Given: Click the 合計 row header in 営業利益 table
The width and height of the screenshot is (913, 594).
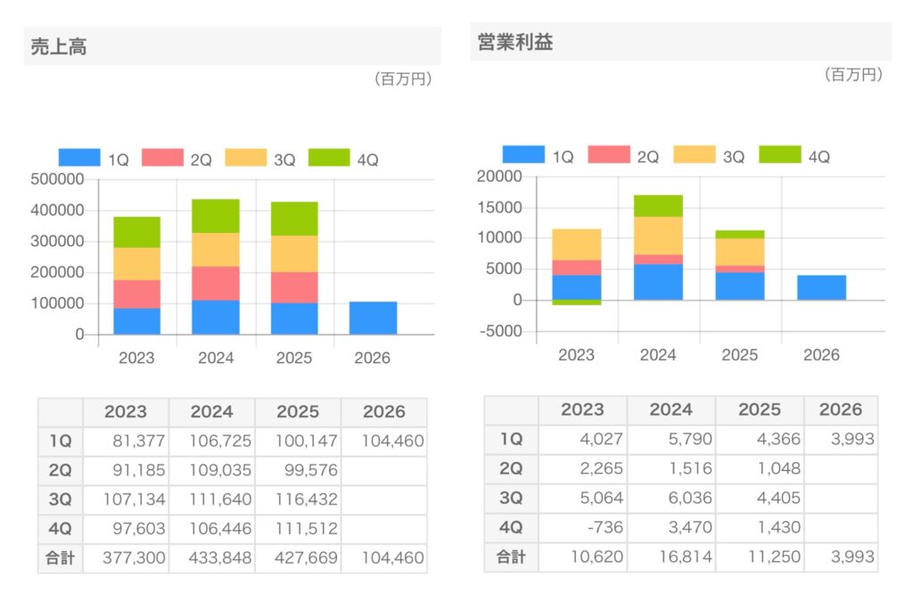Looking at the screenshot, I should pyautogui.click(x=511, y=557).
